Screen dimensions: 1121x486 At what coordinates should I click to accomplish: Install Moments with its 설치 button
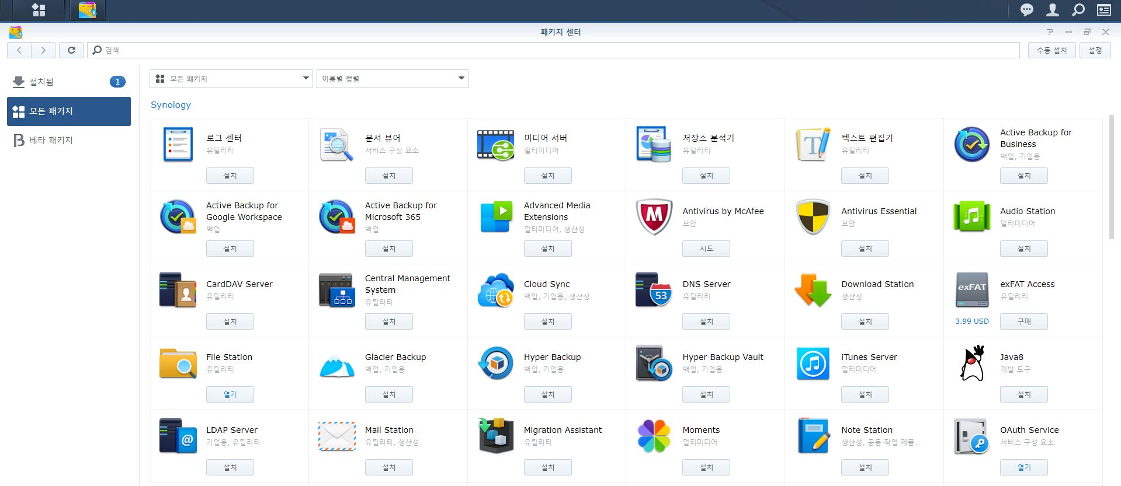click(706, 467)
